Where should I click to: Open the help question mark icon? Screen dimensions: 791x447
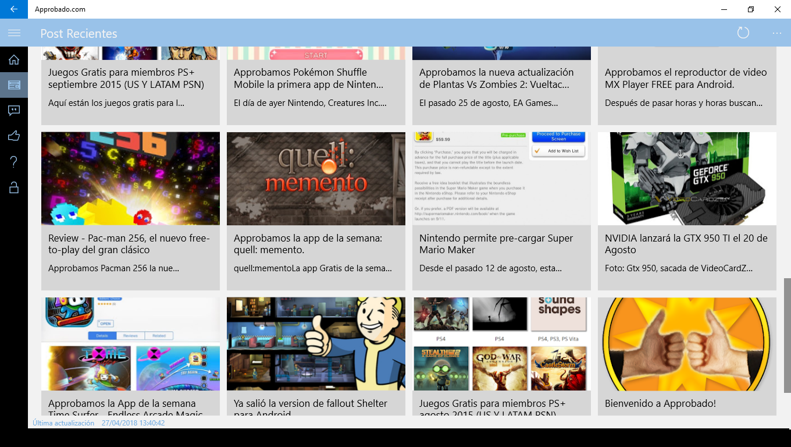tap(14, 162)
